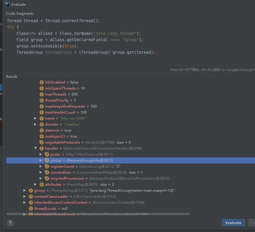Expand the registerCount node

coord(41,166)
